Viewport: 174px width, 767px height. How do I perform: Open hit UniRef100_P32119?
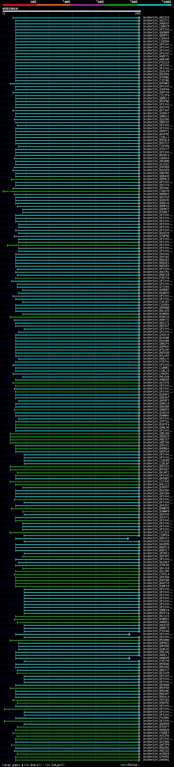(x=156, y=63)
